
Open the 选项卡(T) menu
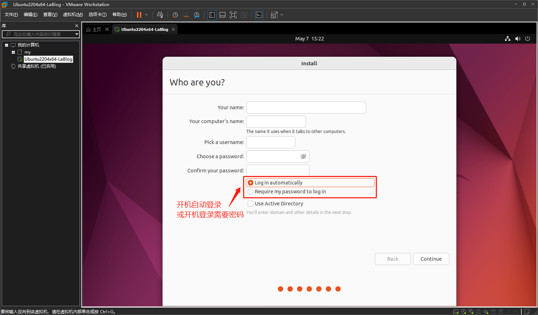click(x=97, y=15)
